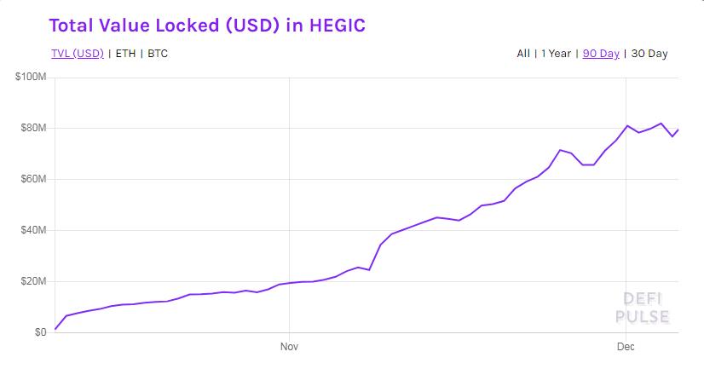Image resolution: width=704 pixels, height=369 pixels.
Task: Click the Dec x-axis label
Action: tap(626, 347)
